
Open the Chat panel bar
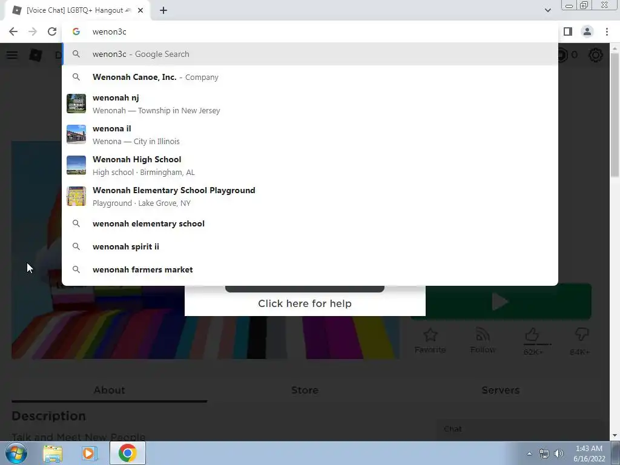pyautogui.click(x=518, y=429)
